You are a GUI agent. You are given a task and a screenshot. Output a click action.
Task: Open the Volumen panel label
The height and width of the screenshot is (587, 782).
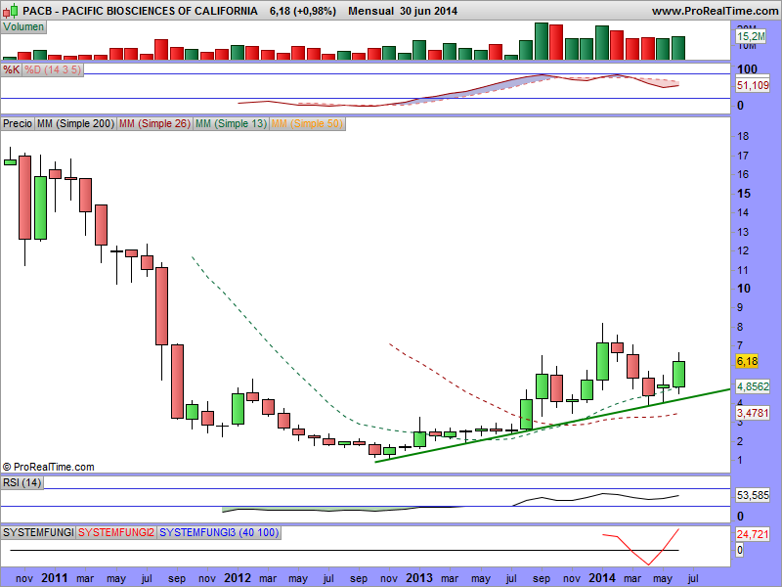point(23,27)
